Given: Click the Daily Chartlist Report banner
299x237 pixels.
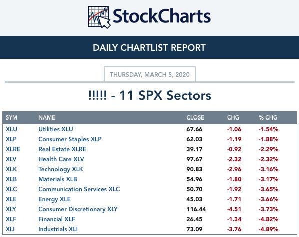Looking at the screenshot, I should (x=149, y=47).
